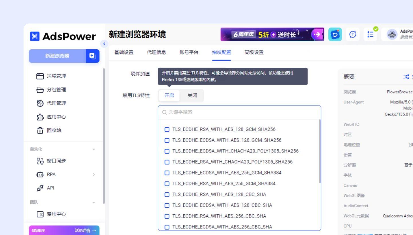
Task: Check the TLS_ECDHE_ECDSA_WITH_CHACHA20_POLY1305_SHA256 checkbox
Action: (x=167, y=151)
